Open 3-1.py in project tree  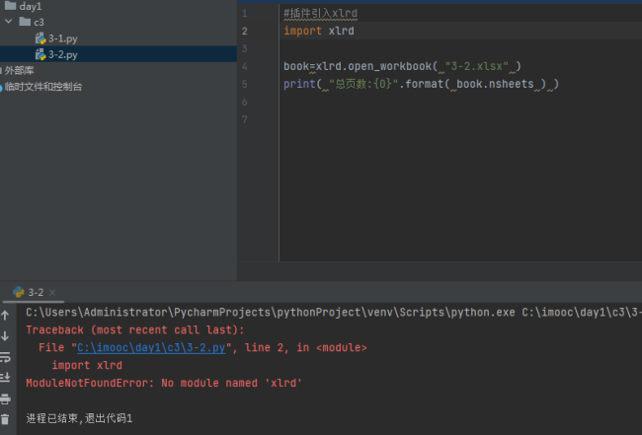62,38
